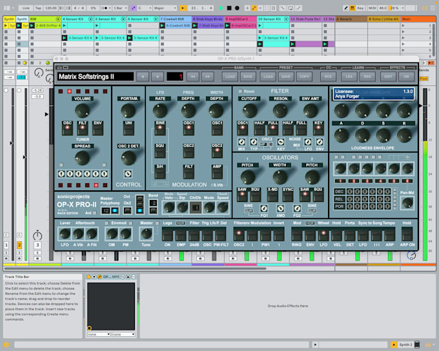Open the root note C dropdown
Screen dimensions: 439x351
(145, 8)
